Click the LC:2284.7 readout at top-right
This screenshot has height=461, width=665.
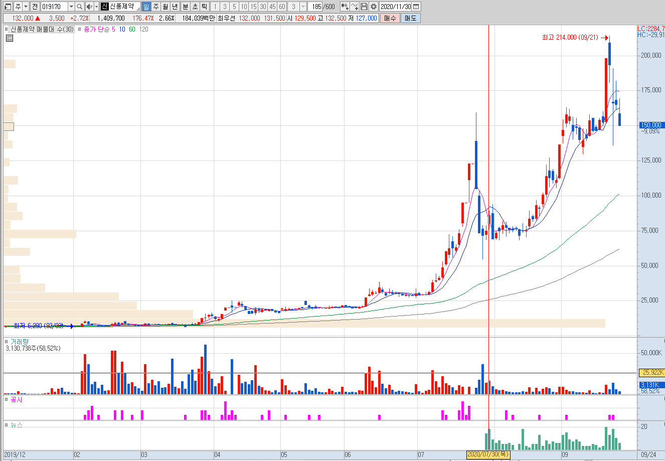[x=651, y=29]
